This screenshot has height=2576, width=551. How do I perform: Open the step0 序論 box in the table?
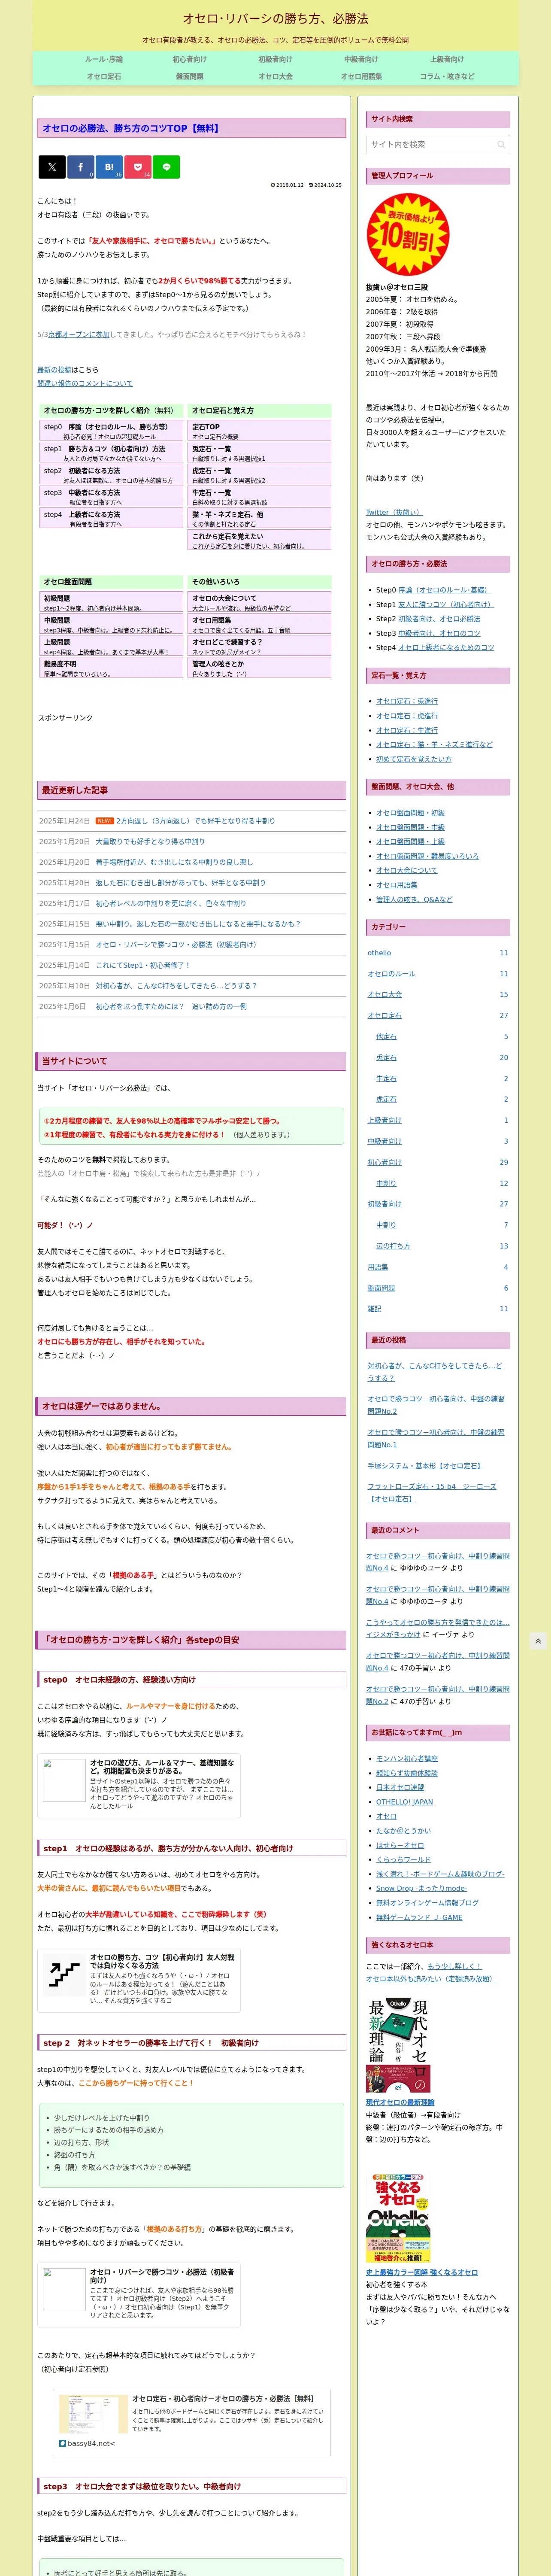click(x=111, y=431)
